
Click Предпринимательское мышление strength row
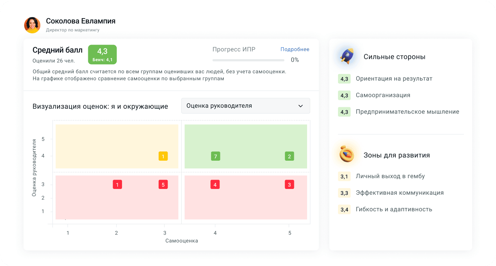(399, 112)
